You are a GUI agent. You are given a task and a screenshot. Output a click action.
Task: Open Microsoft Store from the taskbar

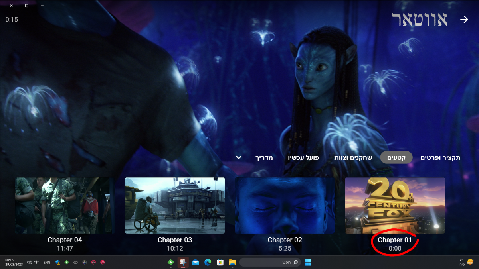[x=220, y=262]
